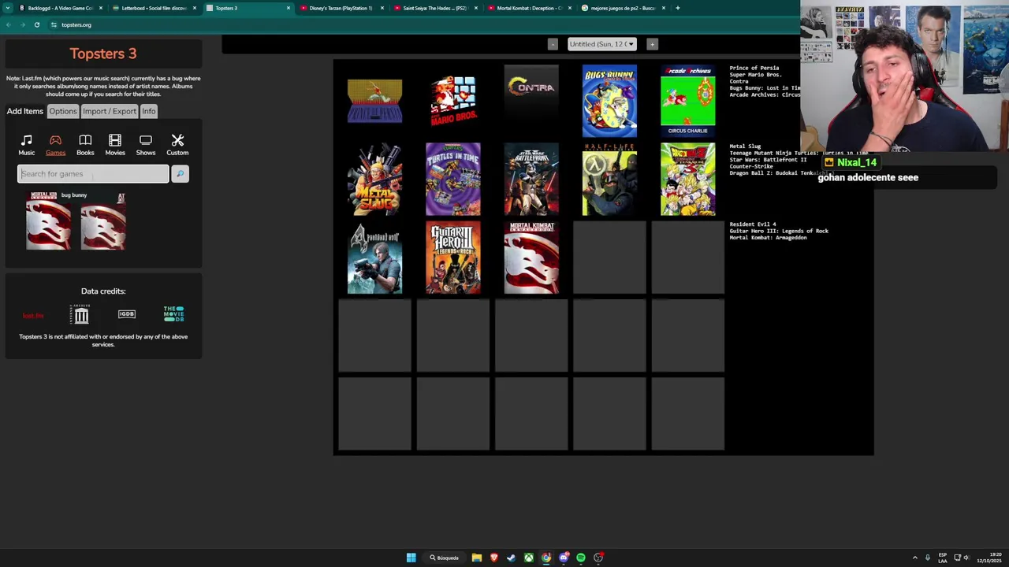Select the Prince of Persia cover
The width and height of the screenshot is (1009, 567).
tap(374, 101)
